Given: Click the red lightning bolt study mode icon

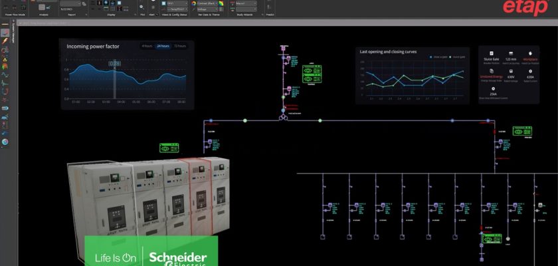Looking at the screenshot, I should (5, 41).
